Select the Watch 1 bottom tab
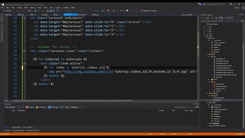Image resolution: width=245 pixels, height=138 pixels. click(31, 127)
